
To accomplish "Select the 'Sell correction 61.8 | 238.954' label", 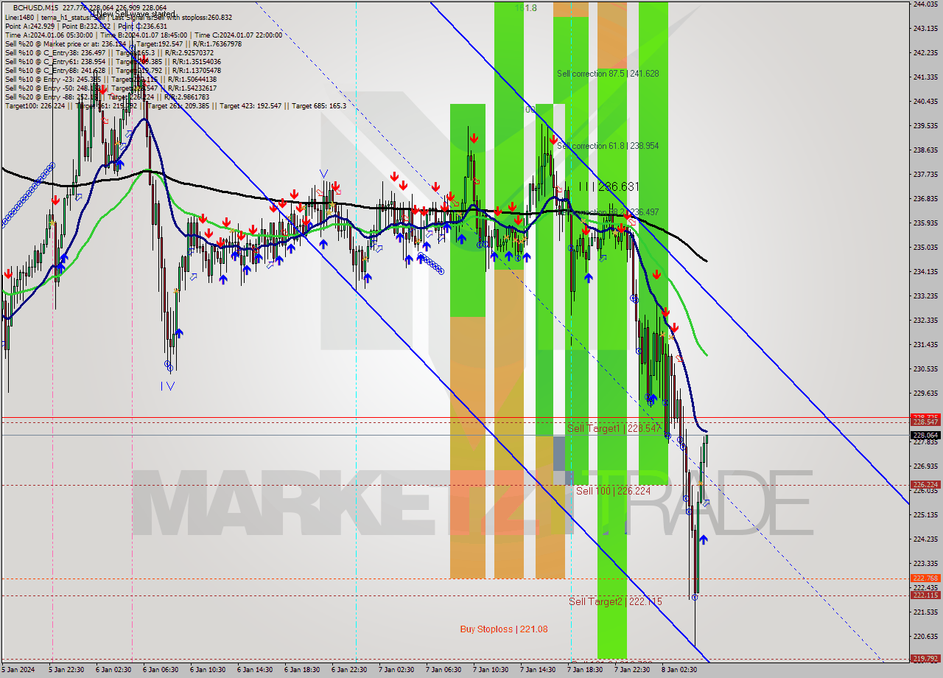I will pyautogui.click(x=608, y=146).
